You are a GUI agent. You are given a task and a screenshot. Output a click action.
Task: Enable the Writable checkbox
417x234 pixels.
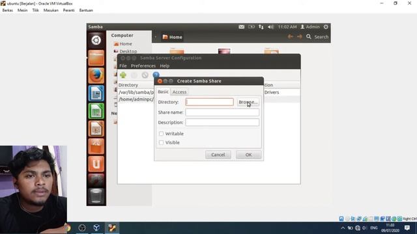coord(161,133)
